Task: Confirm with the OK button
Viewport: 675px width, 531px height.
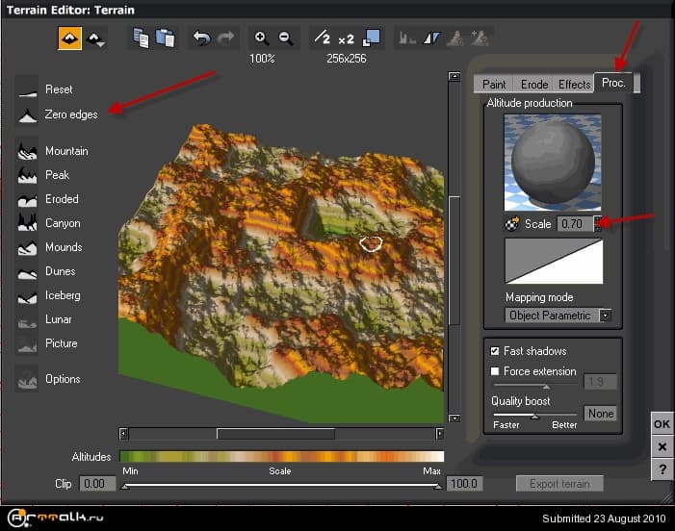Action: coord(662,424)
